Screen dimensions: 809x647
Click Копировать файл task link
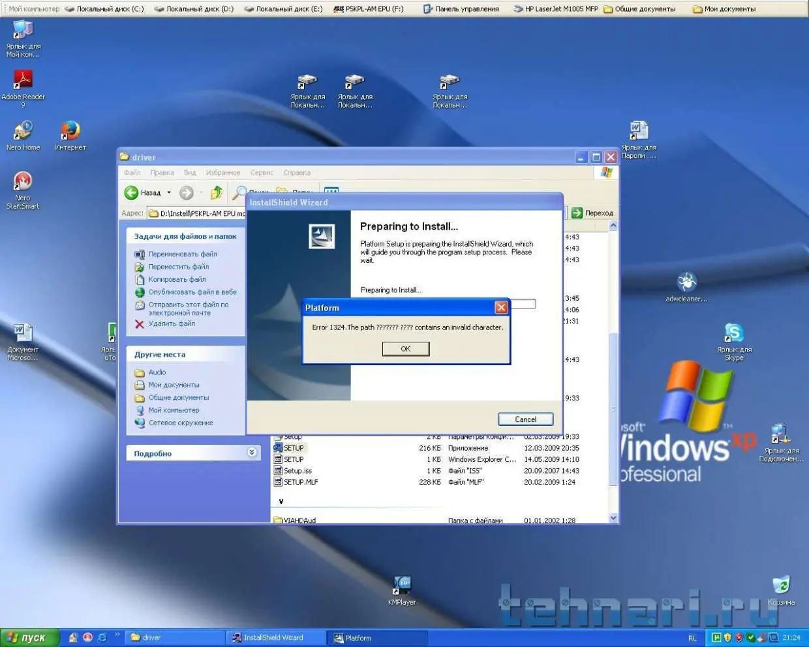point(177,279)
